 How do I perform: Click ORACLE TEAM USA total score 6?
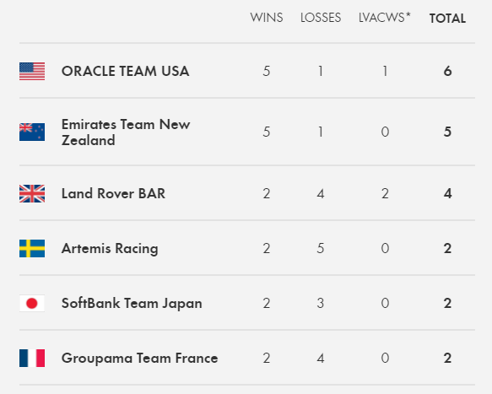tap(448, 71)
